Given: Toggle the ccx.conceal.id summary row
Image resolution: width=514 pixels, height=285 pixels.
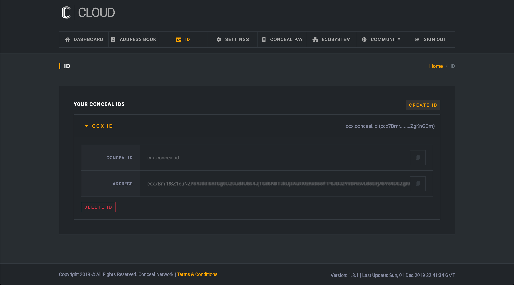Looking at the screenshot, I should coord(390,126).
